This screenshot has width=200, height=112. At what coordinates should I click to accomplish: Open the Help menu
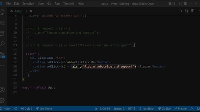(81, 4)
